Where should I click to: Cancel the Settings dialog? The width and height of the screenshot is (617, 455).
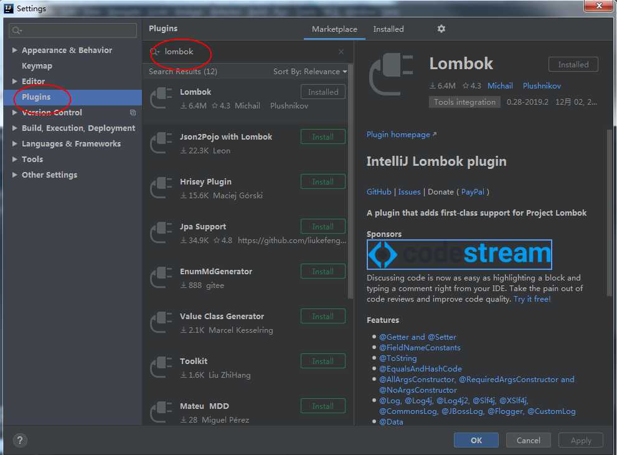pos(528,440)
